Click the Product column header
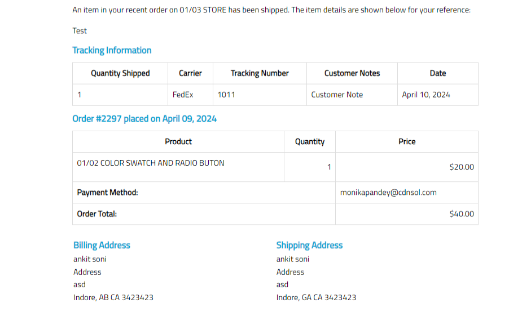 click(178, 141)
